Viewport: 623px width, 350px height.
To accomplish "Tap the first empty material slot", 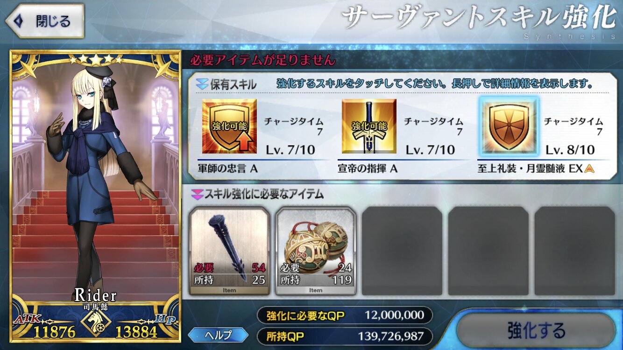I will click(402, 251).
